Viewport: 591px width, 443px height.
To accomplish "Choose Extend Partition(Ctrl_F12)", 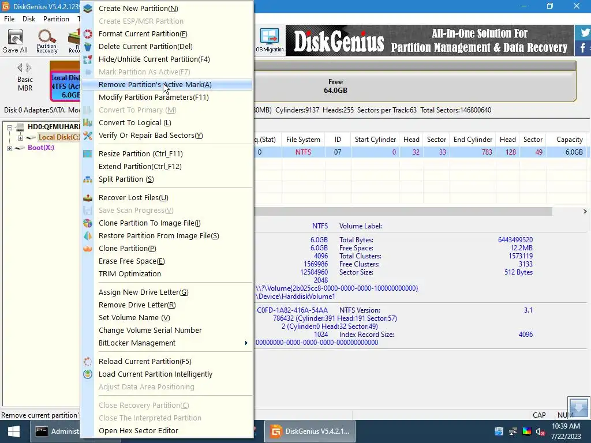I will click(167, 167).
